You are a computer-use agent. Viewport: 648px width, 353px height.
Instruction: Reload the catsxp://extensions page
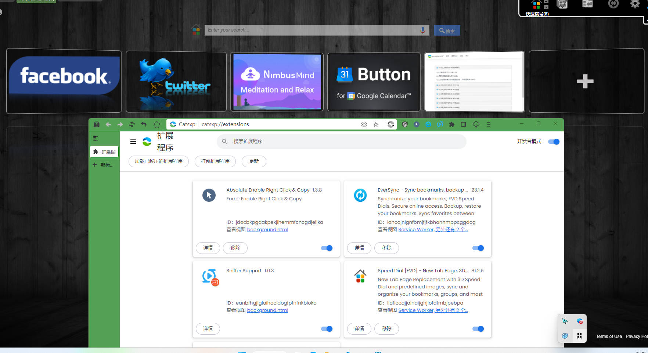(132, 124)
